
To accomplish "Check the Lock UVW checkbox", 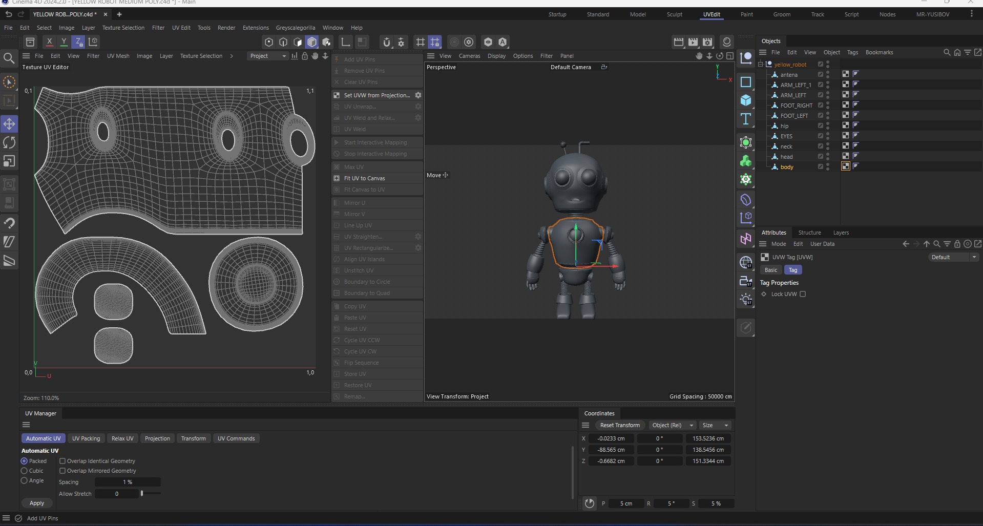I will [803, 294].
